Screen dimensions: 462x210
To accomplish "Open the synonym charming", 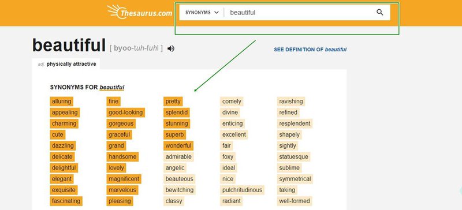I will coord(64,123).
